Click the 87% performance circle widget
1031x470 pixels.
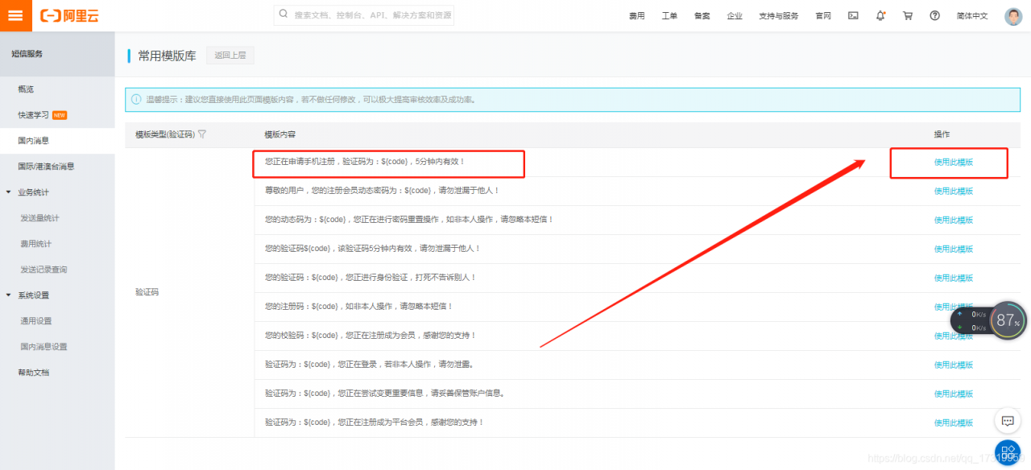point(1008,320)
